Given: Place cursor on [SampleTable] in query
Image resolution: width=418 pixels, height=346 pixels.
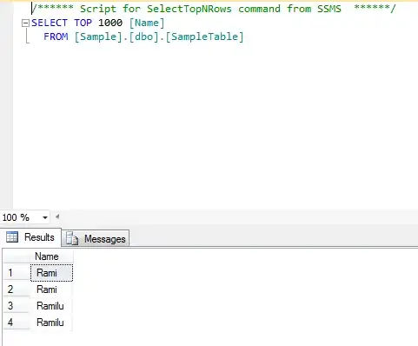Looking at the screenshot, I should [x=204, y=37].
